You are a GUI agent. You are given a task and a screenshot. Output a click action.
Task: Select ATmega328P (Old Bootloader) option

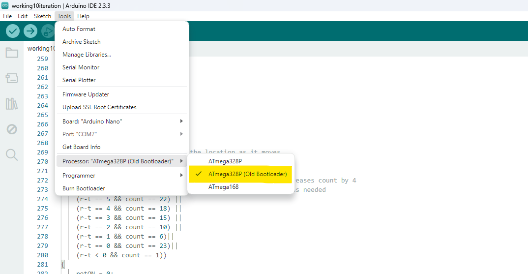tap(241, 174)
